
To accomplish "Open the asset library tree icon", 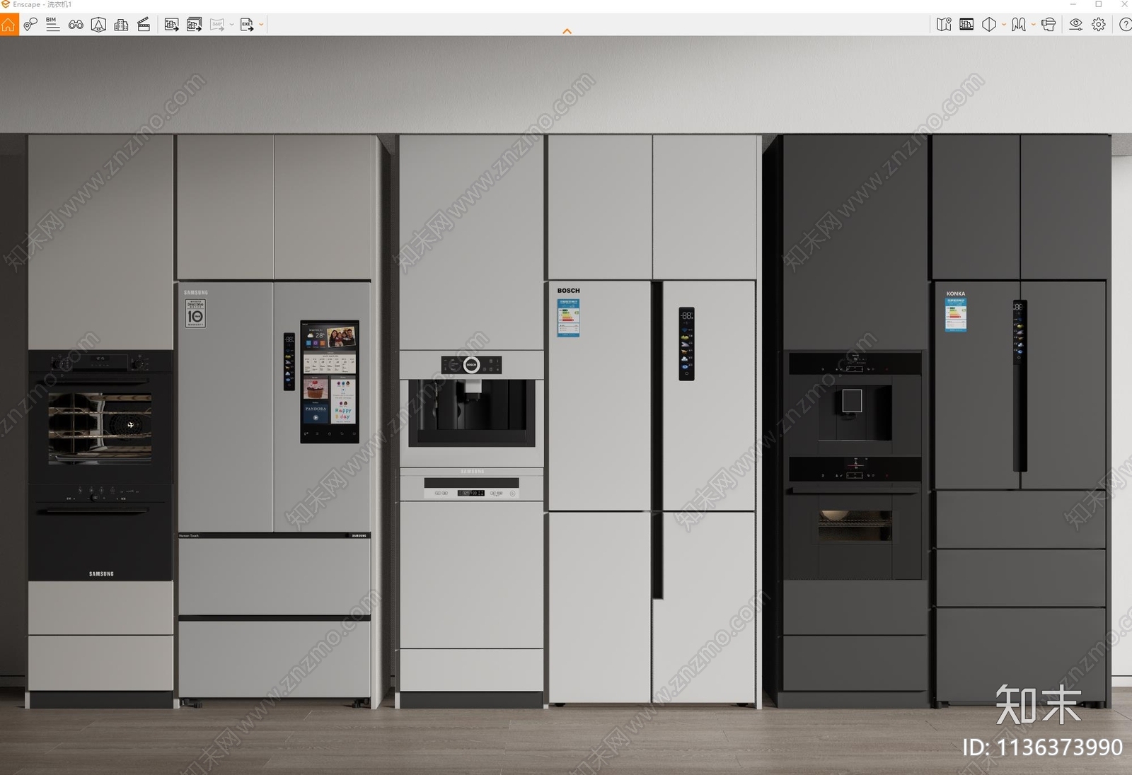I will 98,25.
